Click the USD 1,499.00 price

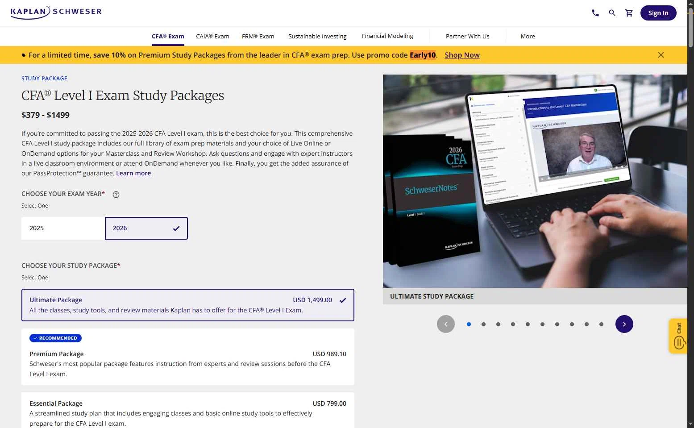pyautogui.click(x=312, y=300)
